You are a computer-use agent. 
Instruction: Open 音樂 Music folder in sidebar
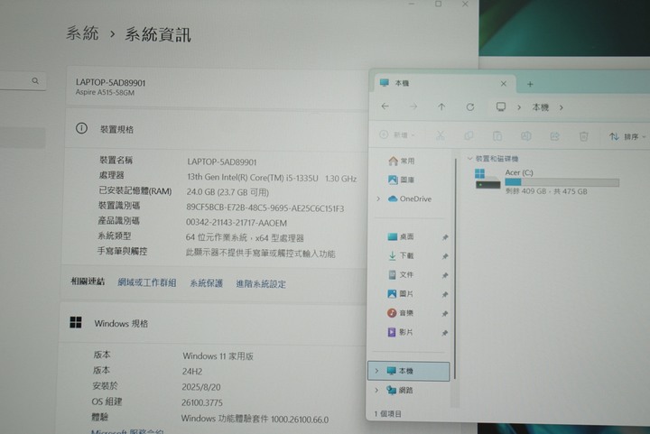pos(401,313)
